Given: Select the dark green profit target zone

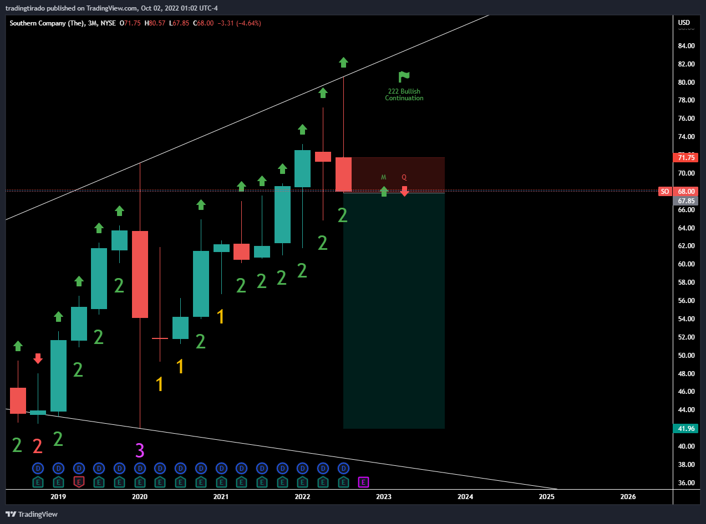Looking at the screenshot, I should 394,310.
